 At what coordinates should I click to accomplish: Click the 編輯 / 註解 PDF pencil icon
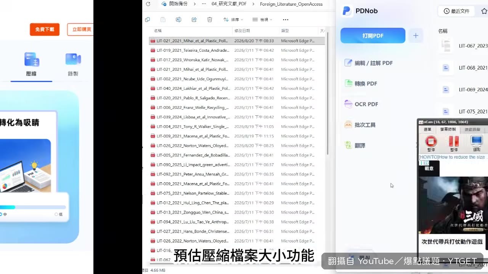[x=348, y=63]
